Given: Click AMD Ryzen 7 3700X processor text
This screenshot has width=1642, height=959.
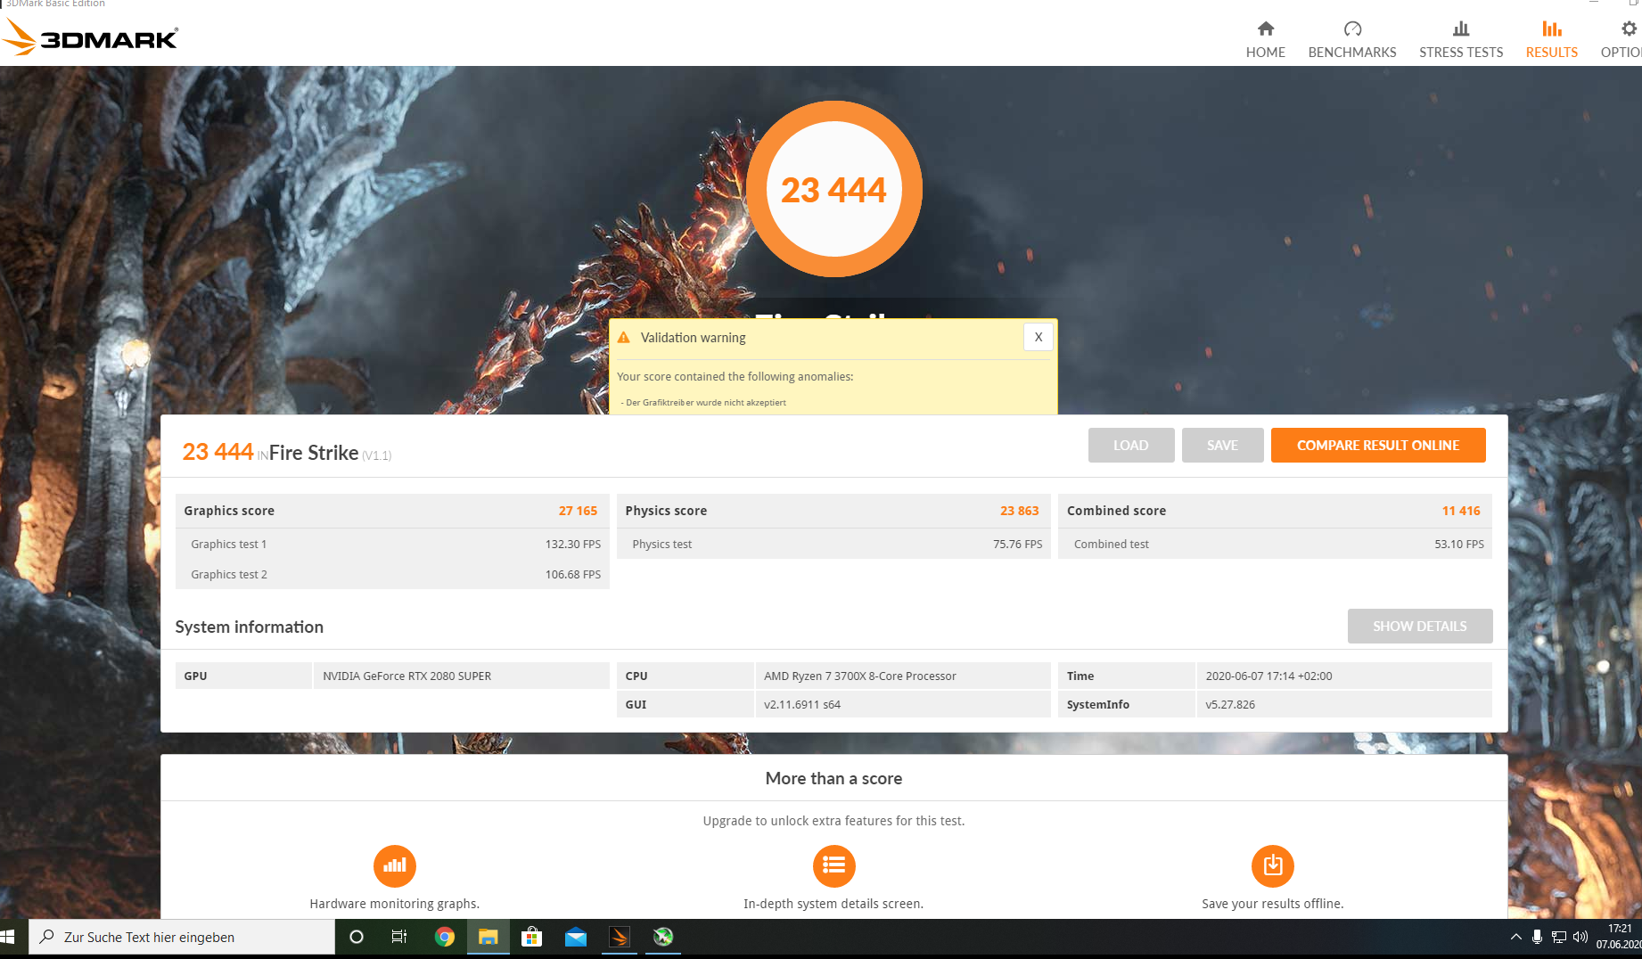Looking at the screenshot, I should pyautogui.click(x=859, y=676).
